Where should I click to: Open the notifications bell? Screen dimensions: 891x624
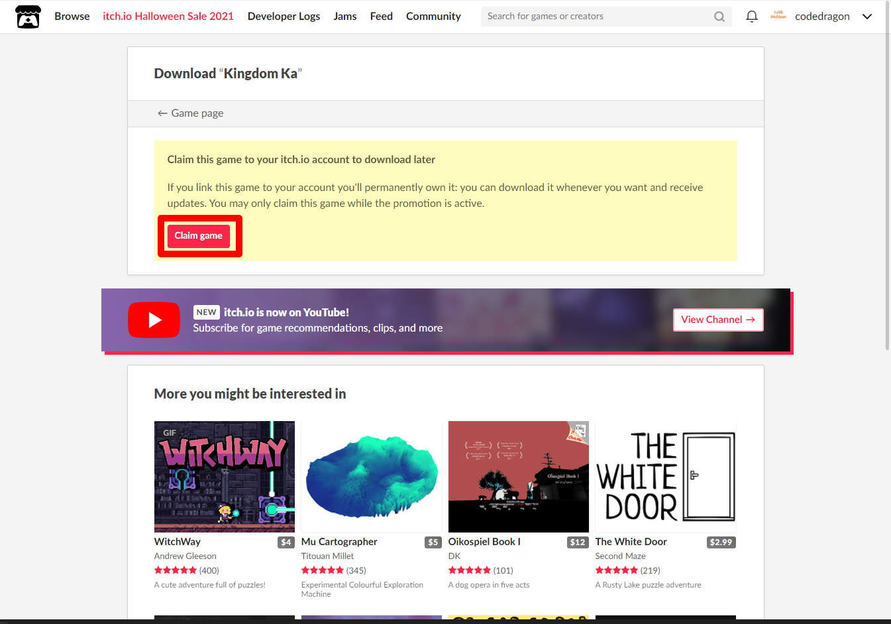coord(751,17)
